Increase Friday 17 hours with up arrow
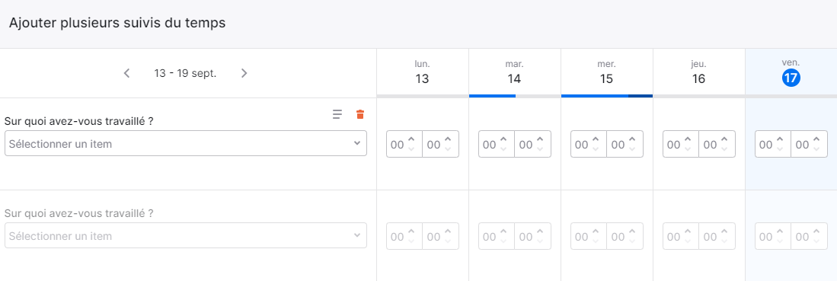This screenshot has height=281, width=837. click(x=780, y=139)
